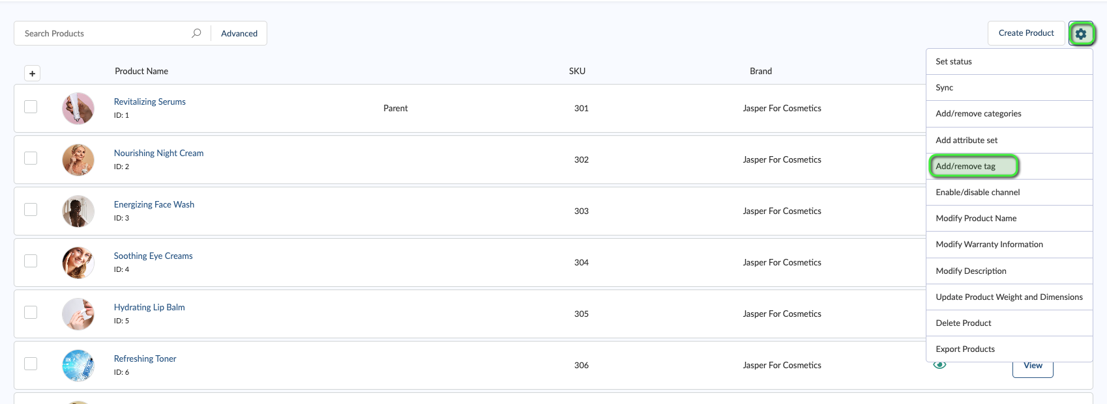Screen dimensions: 1107x404
Task: Toggle the eye icon on Refreshing Toner row
Action: 939,365
